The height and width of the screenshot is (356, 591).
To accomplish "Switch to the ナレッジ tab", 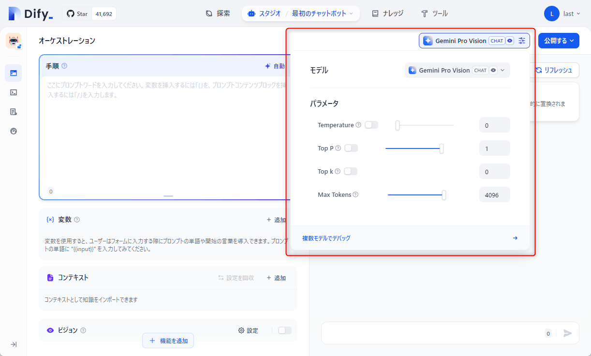I will click(x=387, y=14).
